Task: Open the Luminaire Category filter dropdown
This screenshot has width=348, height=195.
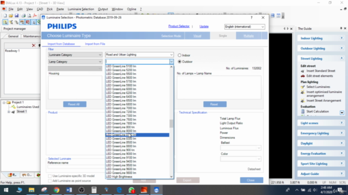Action: (x=75, y=55)
